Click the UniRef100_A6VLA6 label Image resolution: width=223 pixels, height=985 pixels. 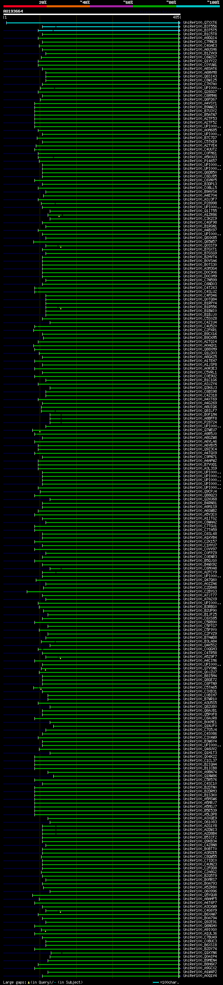click(200, 442)
